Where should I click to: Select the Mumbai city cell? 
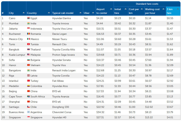click(14, 23)
